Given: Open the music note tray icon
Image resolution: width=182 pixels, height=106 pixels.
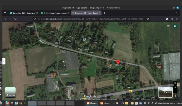Looking at the screenshot, I should click(x=152, y=103).
